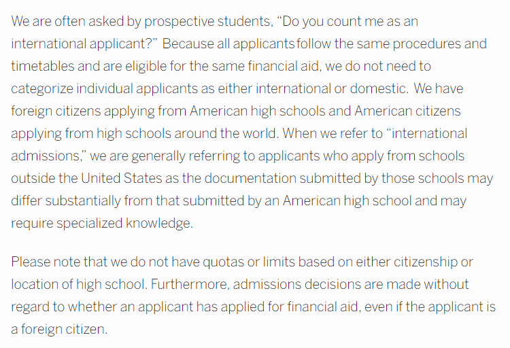The height and width of the screenshot is (348, 510).
Task: Click the words "United States" in paragraph
Action: [121, 178]
